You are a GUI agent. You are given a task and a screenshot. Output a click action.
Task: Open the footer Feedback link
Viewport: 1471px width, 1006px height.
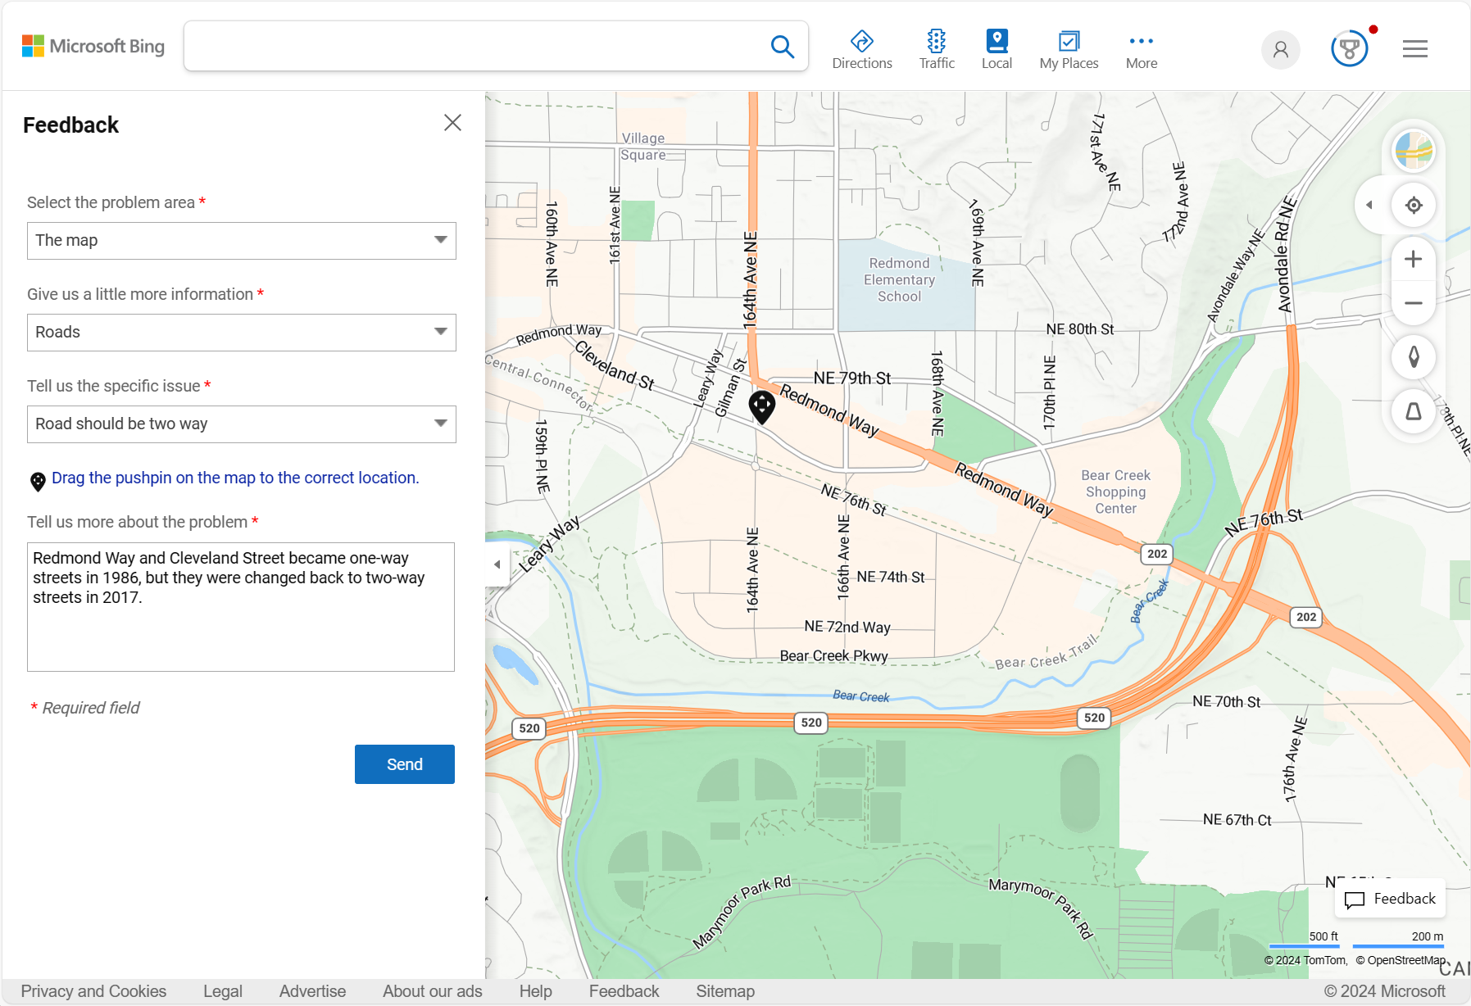point(624,991)
